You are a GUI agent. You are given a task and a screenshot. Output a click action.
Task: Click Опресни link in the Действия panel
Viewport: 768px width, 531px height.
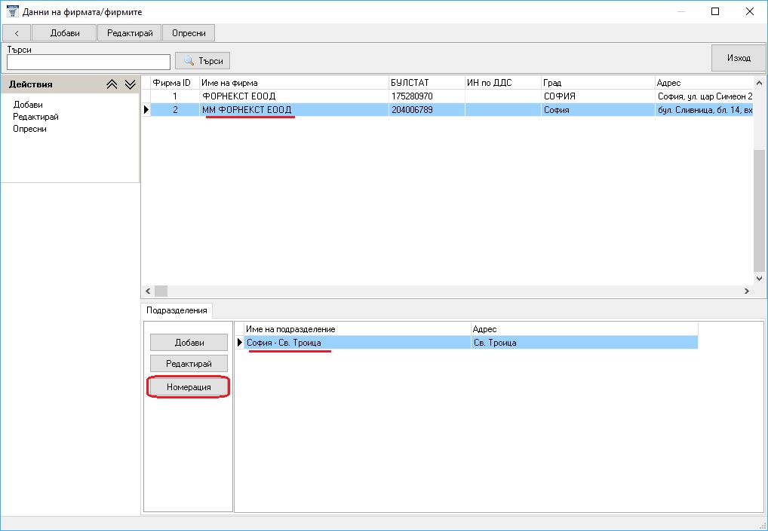click(30, 129)
